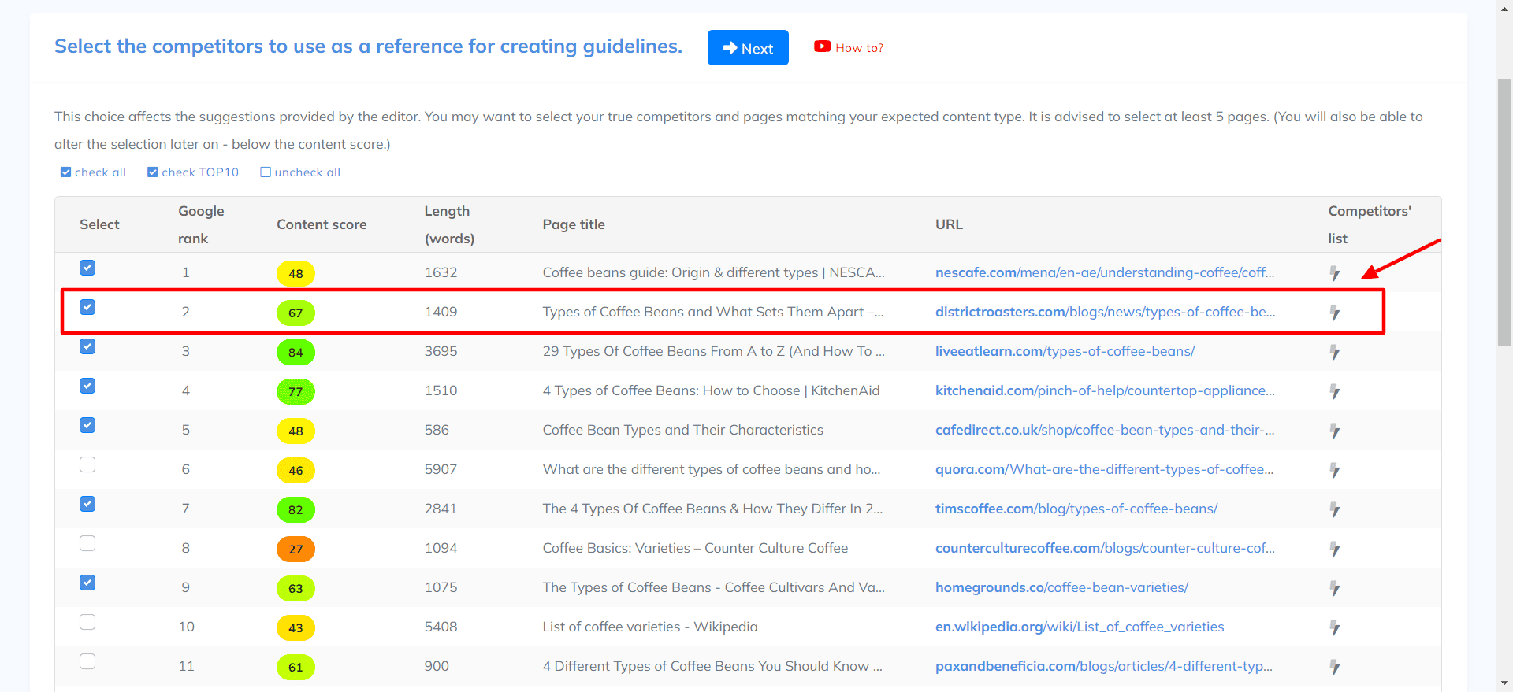Screen dimensions: 1513x692
Task: Open the timscoffee.com URL link
Action: tap(1076, 509)
